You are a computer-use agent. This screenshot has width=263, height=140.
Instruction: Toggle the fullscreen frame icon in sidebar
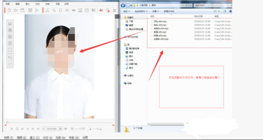click(10, 50)
